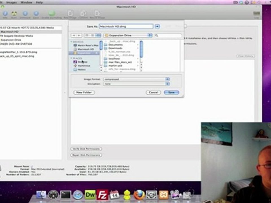Switch save dialog to list view
This screenshot has height=203, width=271.
coord(93,36)
